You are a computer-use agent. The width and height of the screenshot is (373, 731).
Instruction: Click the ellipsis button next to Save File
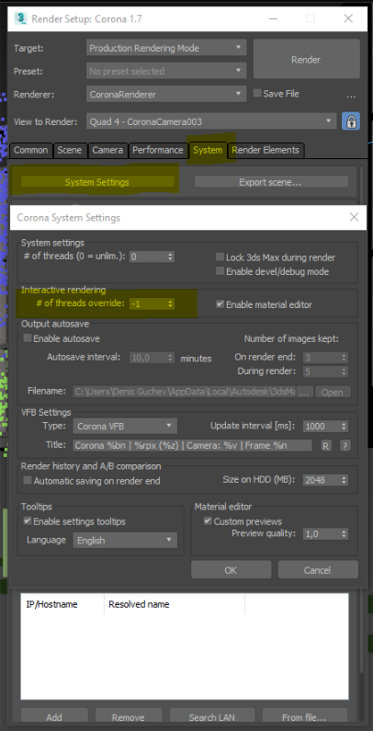pos(351,94)
